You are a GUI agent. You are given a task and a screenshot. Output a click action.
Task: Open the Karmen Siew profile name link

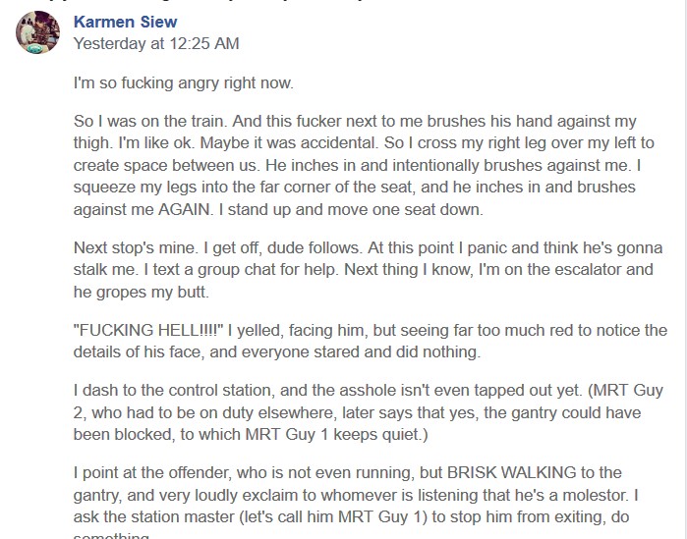click(125, 22)
